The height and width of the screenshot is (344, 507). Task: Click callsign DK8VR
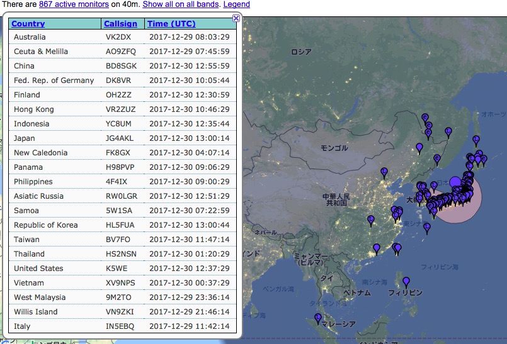pos(118,80)
